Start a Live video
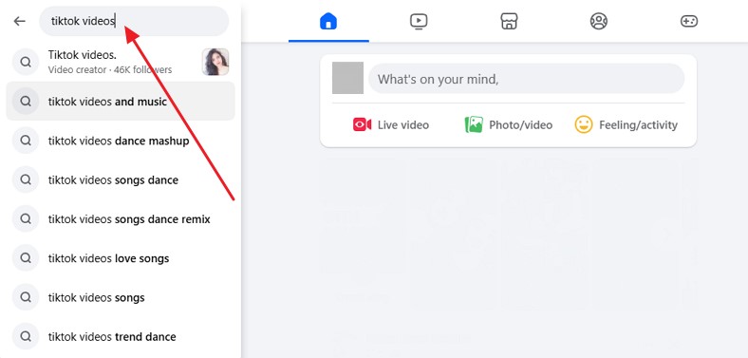 (391, 125)
